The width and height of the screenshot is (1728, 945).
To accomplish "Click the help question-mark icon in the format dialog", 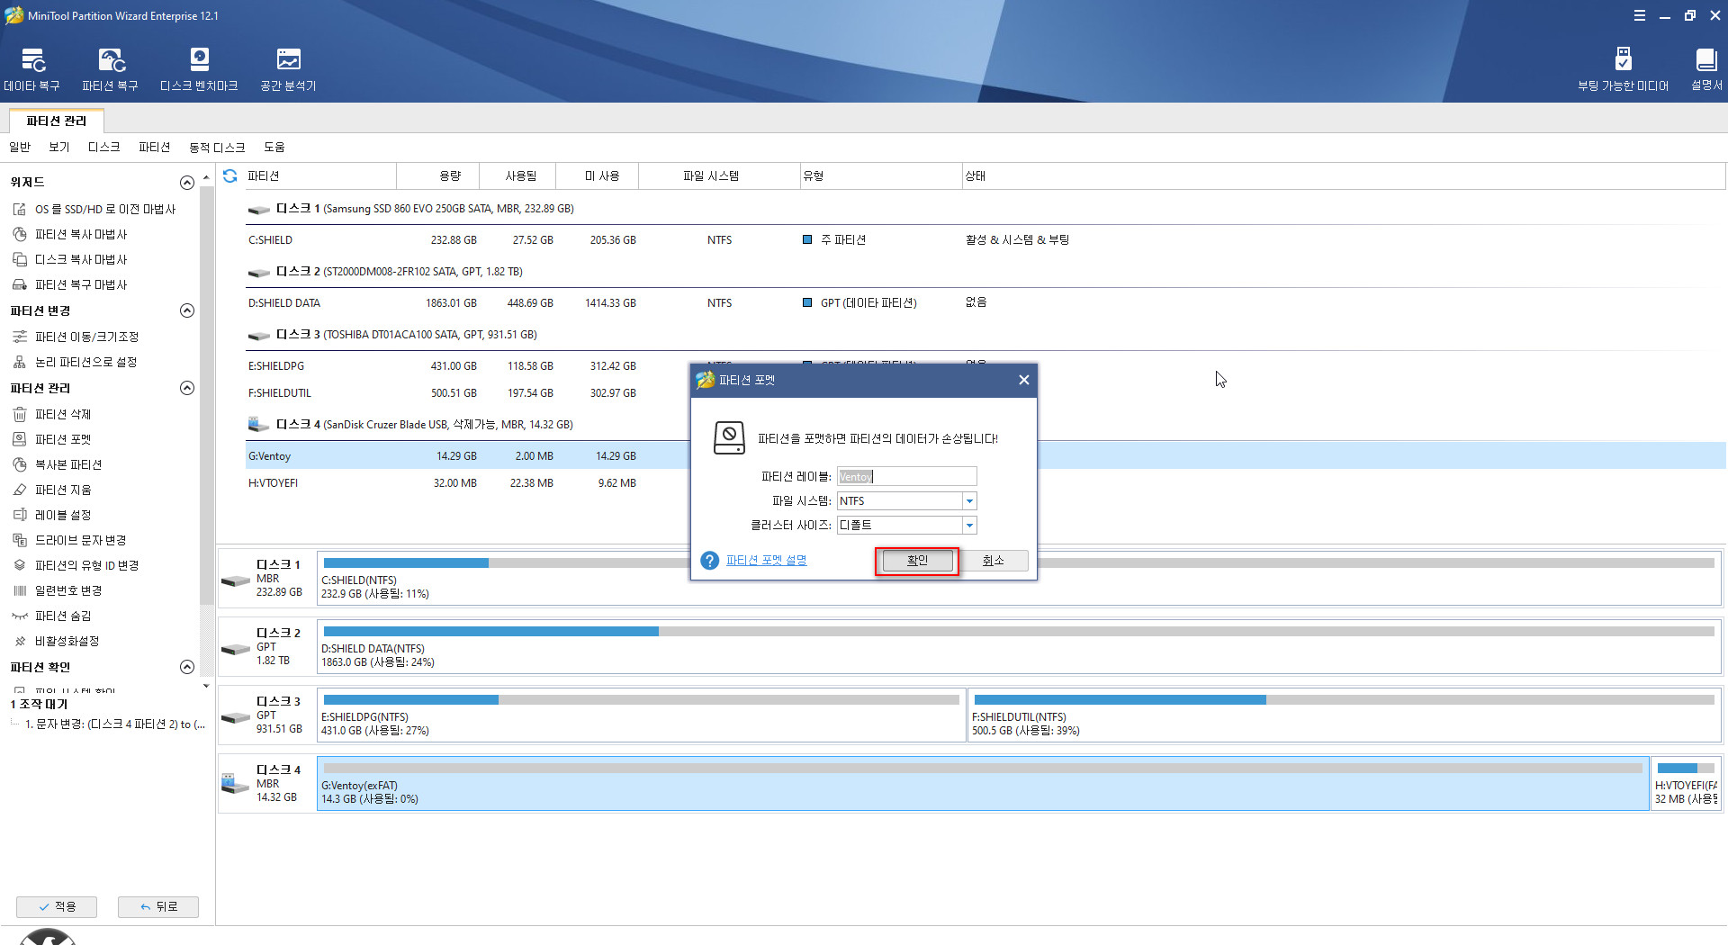I will [x=710, y=561].
